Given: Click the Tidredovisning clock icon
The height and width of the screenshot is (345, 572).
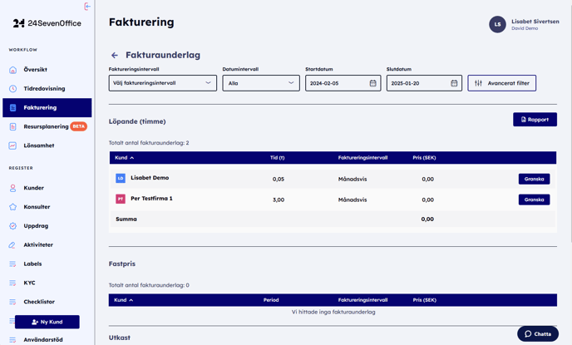Looking at the screenshot, I should (x=12, y=89).
